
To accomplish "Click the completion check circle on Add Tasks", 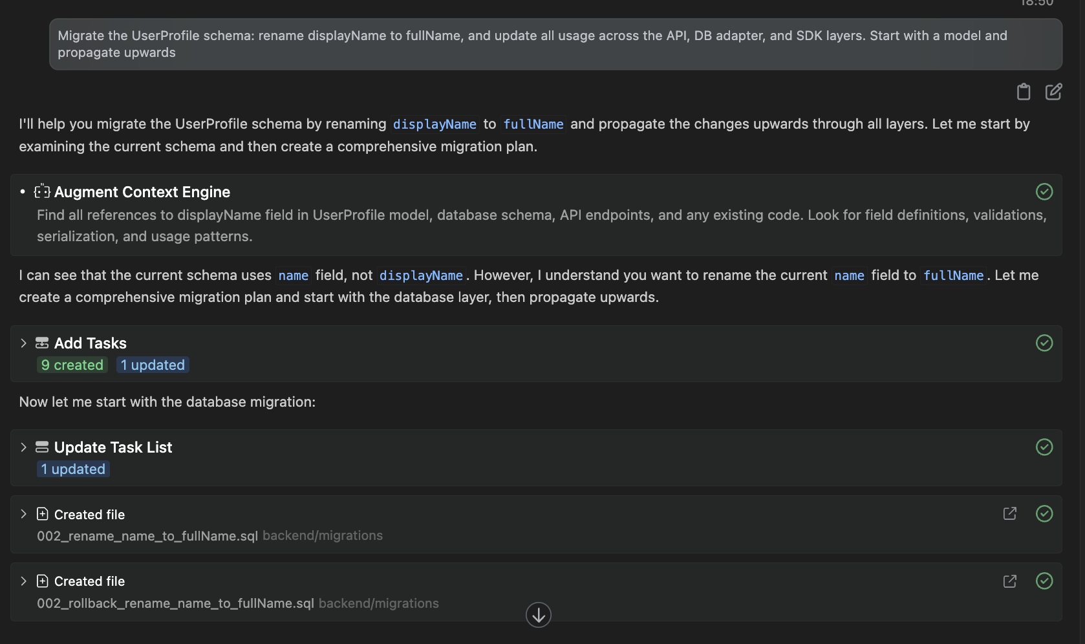I will point(1044,343).
